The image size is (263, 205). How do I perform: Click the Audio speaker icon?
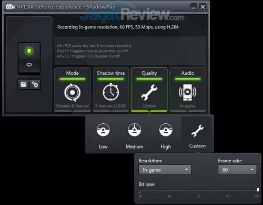[x=187, y=92]
